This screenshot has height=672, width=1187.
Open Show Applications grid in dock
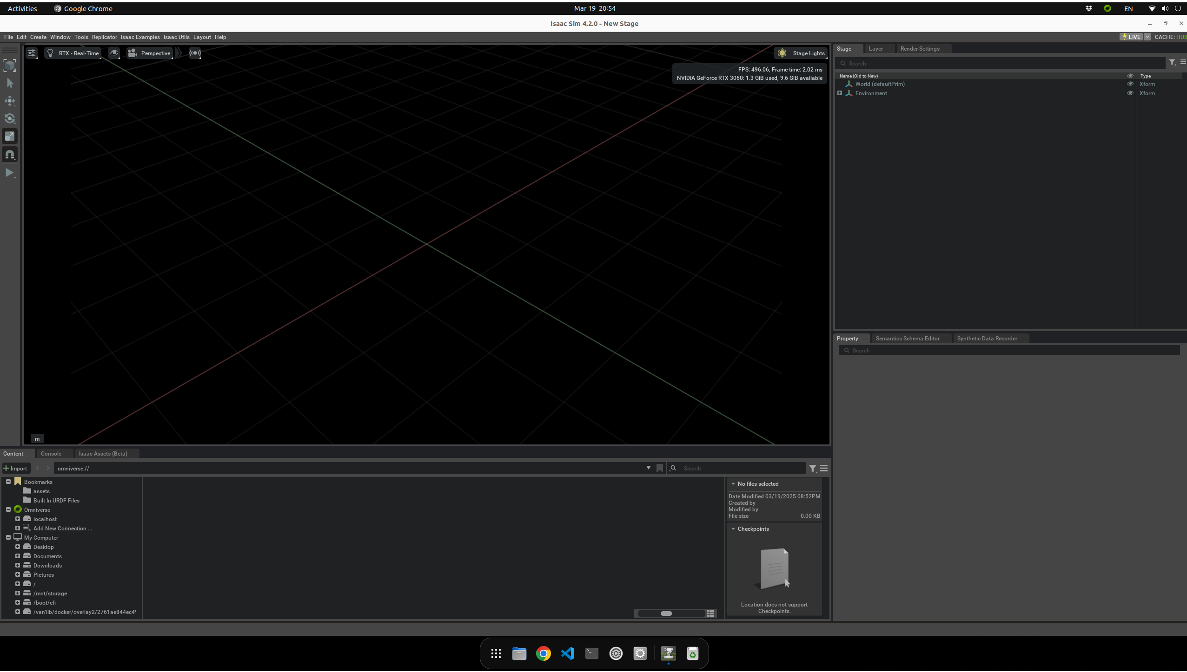click(496, 654)
